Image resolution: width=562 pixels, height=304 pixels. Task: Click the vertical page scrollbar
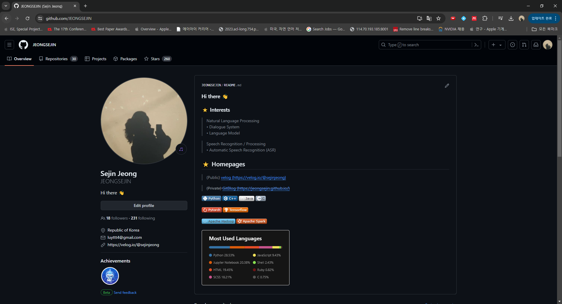point(559,99)
